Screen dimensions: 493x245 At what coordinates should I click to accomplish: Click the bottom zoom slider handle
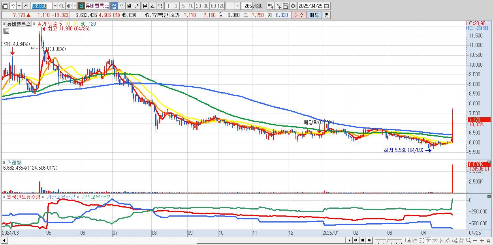pyautogui.click(x=388, y=240)
